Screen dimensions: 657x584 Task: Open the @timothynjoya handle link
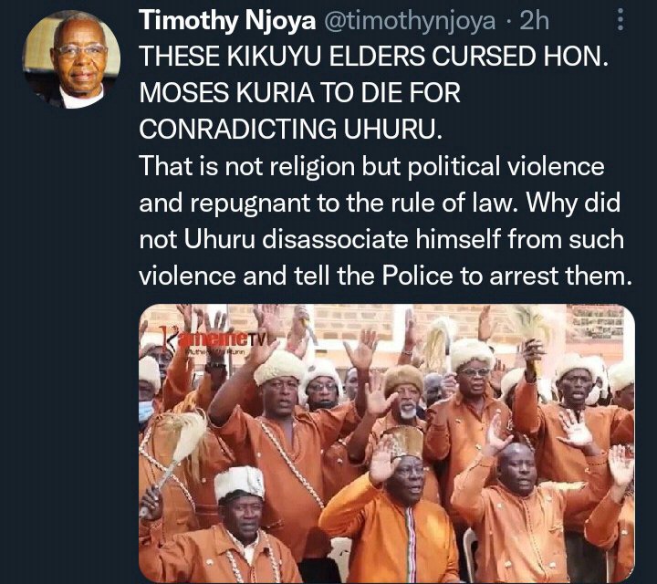pyautogui.click(x=410, y=20)
